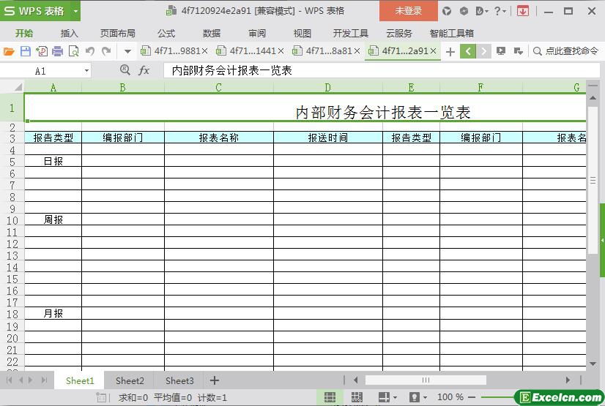Image resolution: width=605 pixels, height=406 pixels.
Task: Go to next document tab arrow
Action: tap(483, 51)
